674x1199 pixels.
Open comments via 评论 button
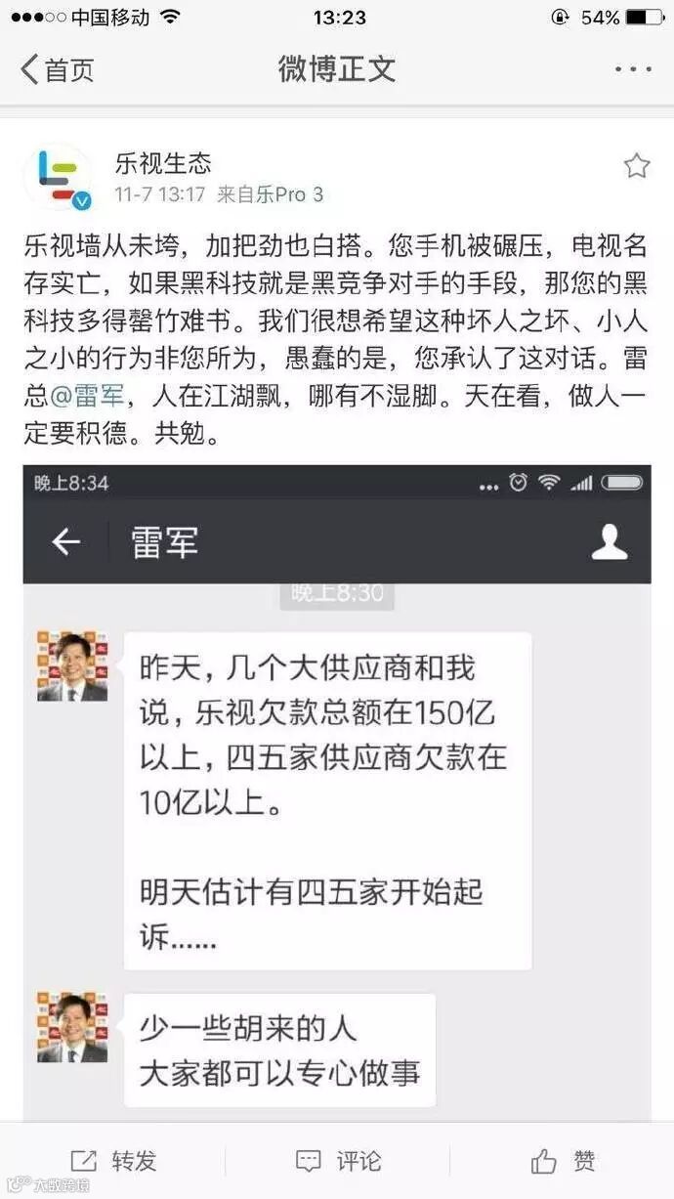338,1161
